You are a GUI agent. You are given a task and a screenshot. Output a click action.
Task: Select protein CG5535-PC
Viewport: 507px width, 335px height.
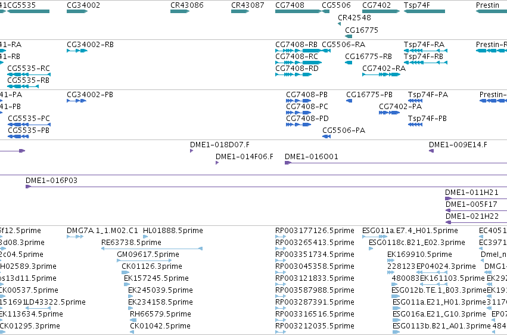(x=29, y=125)
